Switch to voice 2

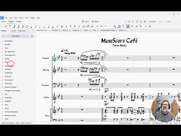[x=132, y=26]
